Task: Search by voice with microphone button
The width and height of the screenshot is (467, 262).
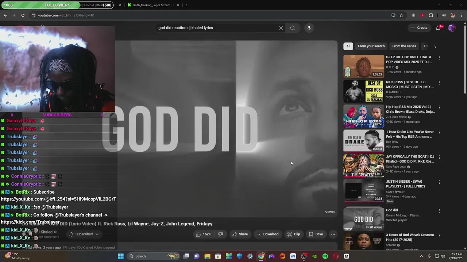Action: click(x=309, y=28)
